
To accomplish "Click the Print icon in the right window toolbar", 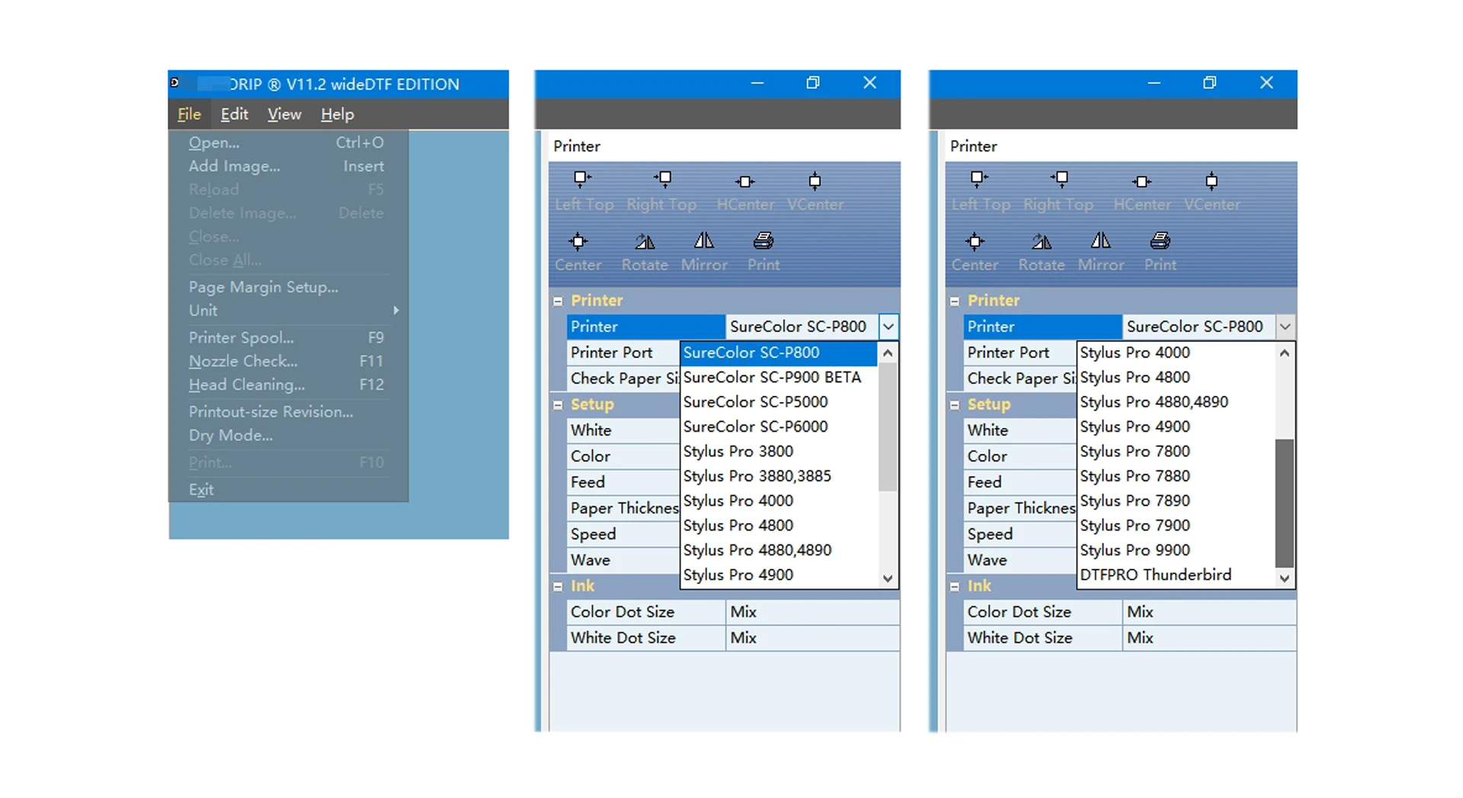I will (1160, 241).
